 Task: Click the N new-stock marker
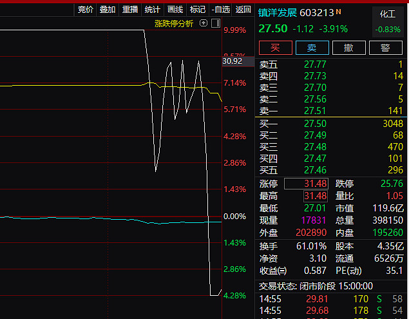(x=338, y=12)
